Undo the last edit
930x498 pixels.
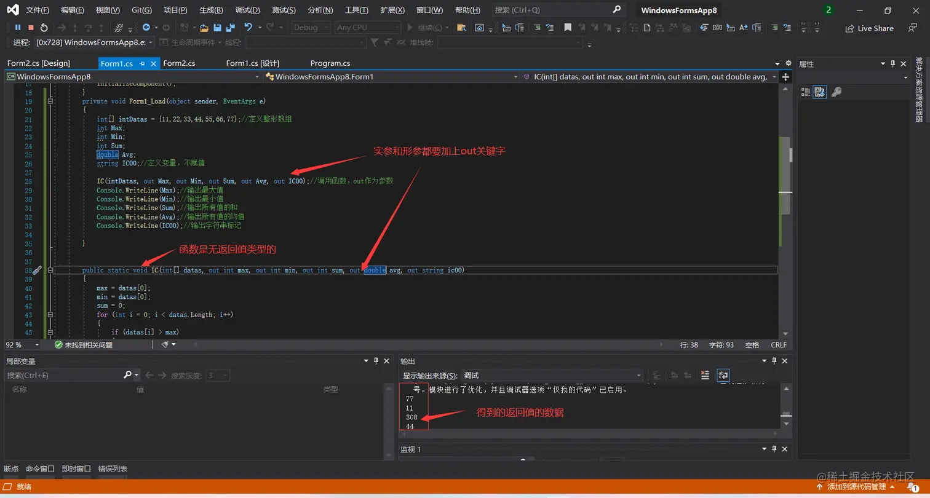click(x=248, y=28)
